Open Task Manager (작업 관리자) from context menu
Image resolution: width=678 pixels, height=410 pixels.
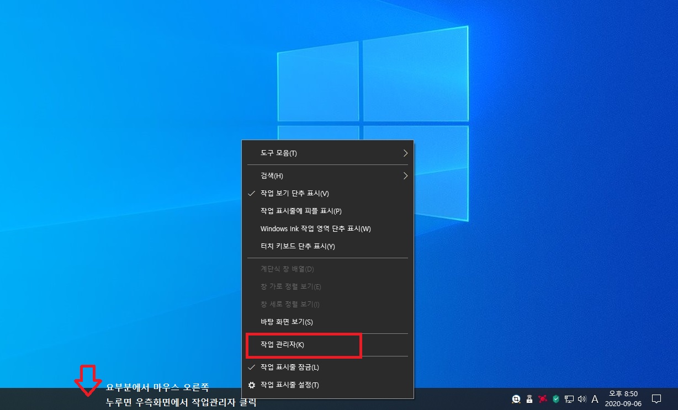[x=328, y=345]
